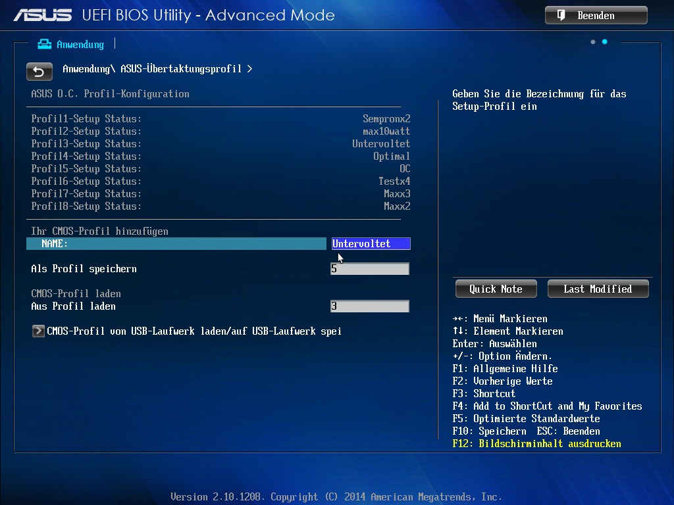
Task: Click the F3: Shortcut hint
Action: pyautogui.click(x=484, y=394)
